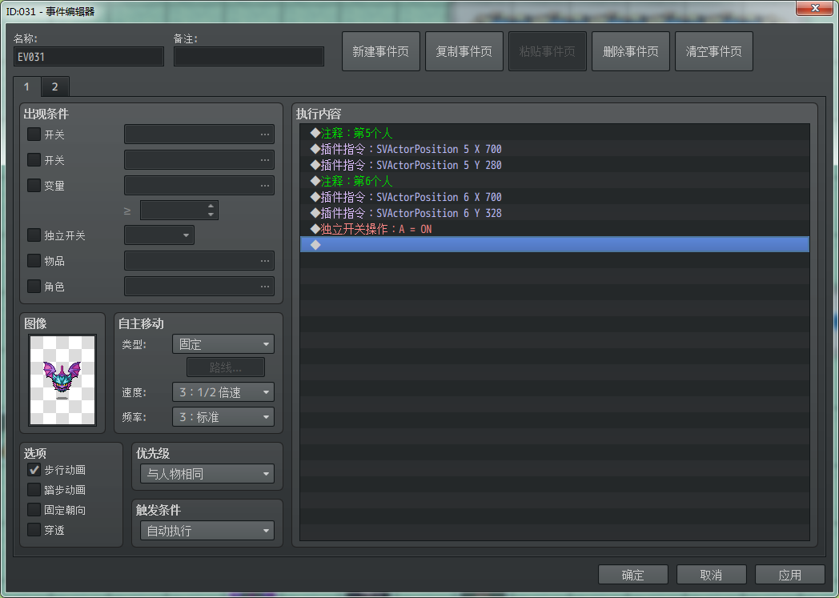Click the 新建事件页 button

(x=381, y=51)
